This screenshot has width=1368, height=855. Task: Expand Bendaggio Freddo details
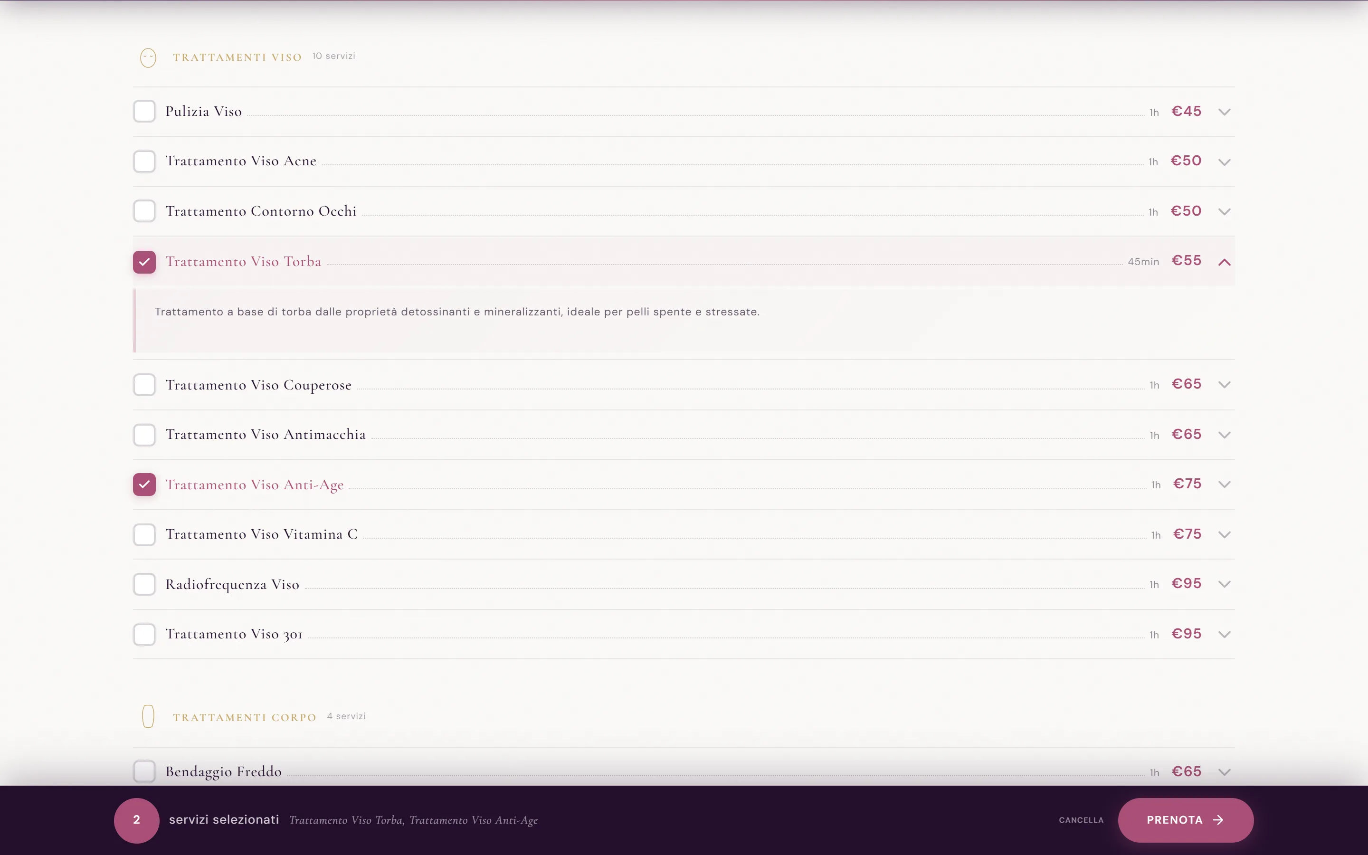1225,772
